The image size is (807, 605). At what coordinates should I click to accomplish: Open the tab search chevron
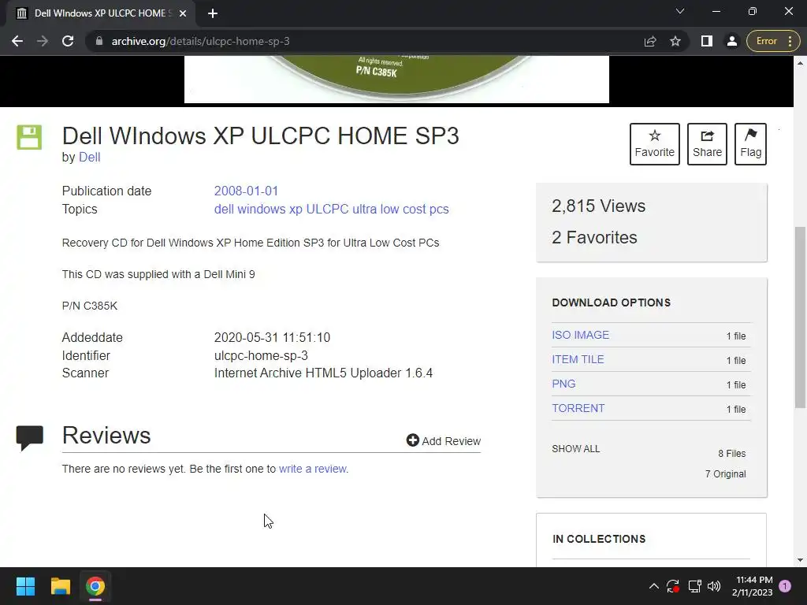coord(680,11)
